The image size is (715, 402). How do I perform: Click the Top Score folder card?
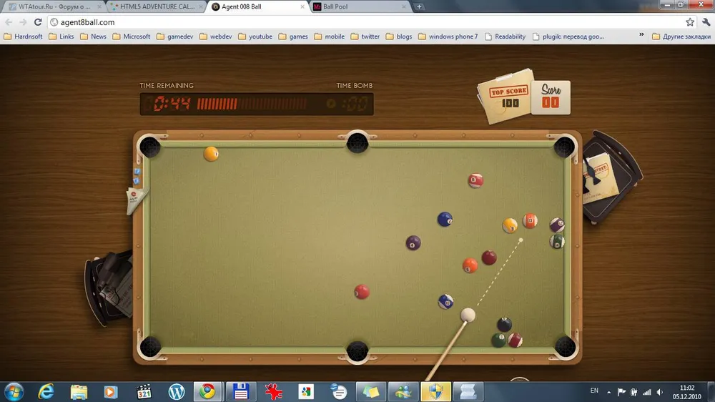pyautogui.click(x=509, y=97)
